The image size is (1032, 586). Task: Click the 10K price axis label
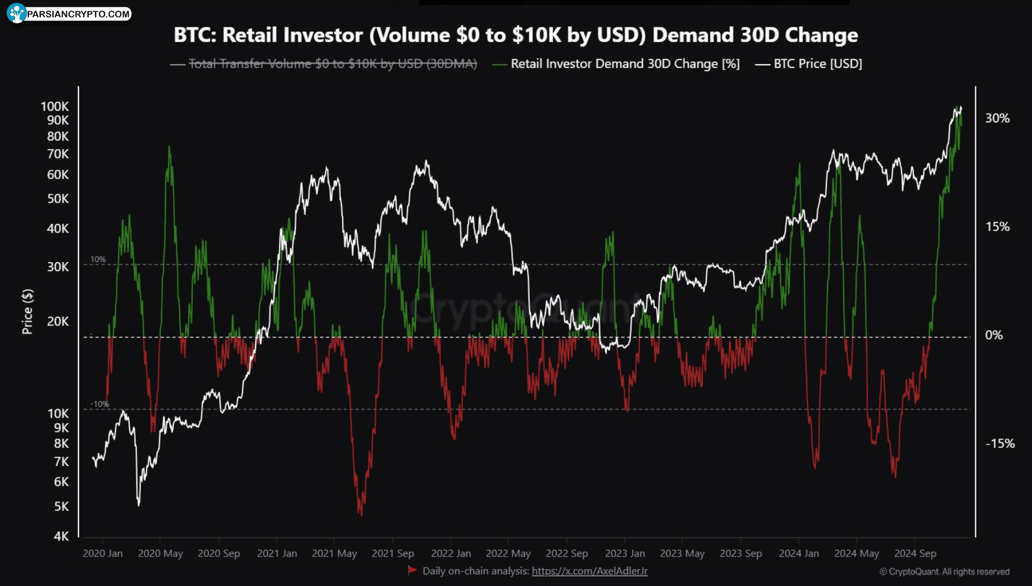point(58,413)
